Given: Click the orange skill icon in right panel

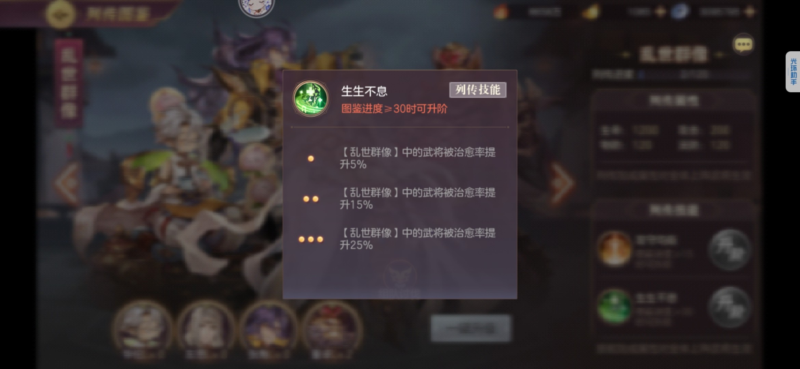Looking at the screenshot, I should [614, 249].
